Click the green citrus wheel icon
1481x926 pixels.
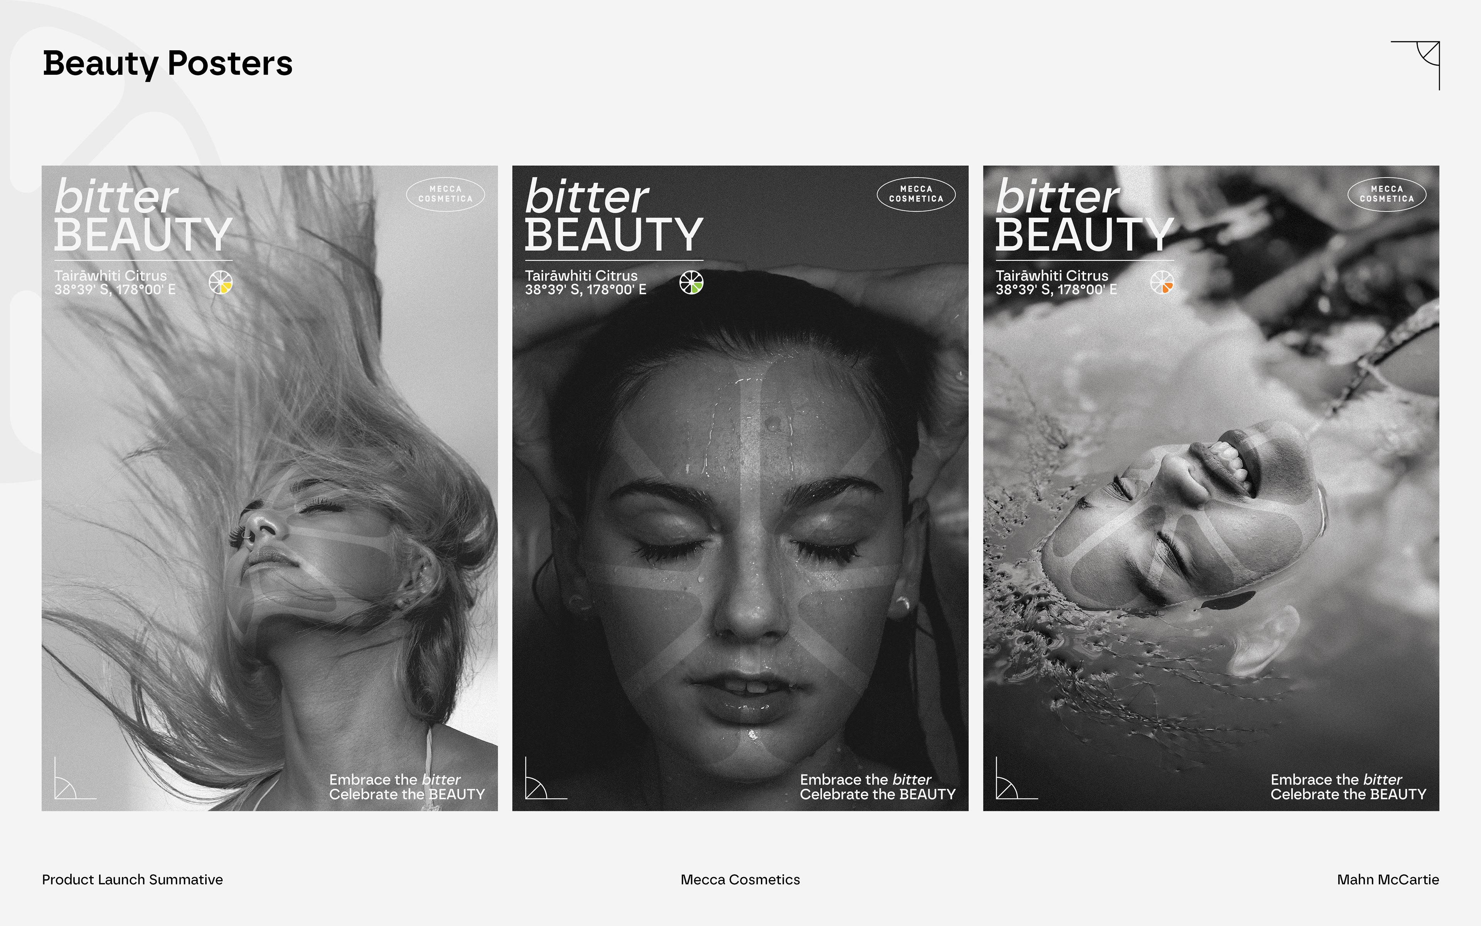[691, 282]
